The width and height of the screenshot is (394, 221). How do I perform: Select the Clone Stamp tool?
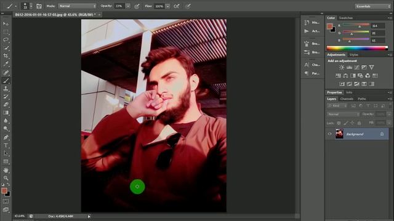click(6, 88)
